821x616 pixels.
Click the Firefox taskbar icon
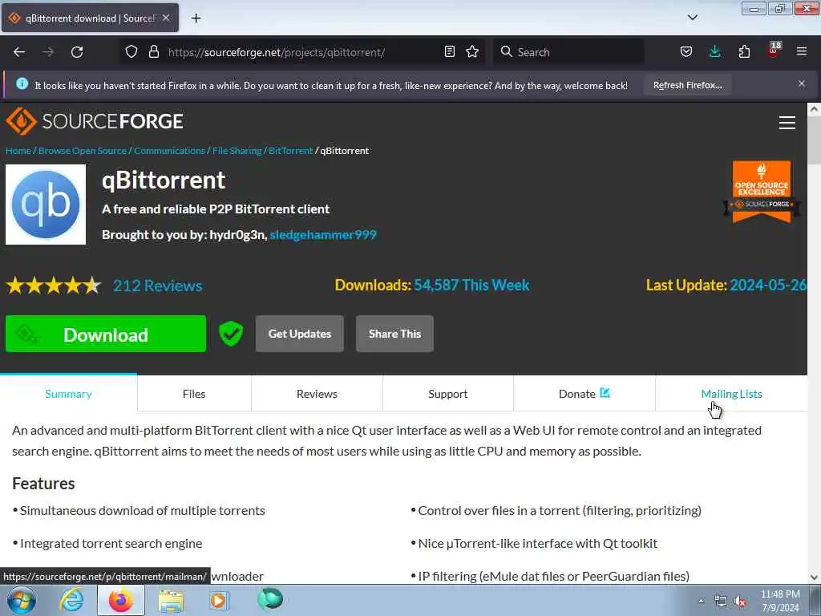[120, 600]
